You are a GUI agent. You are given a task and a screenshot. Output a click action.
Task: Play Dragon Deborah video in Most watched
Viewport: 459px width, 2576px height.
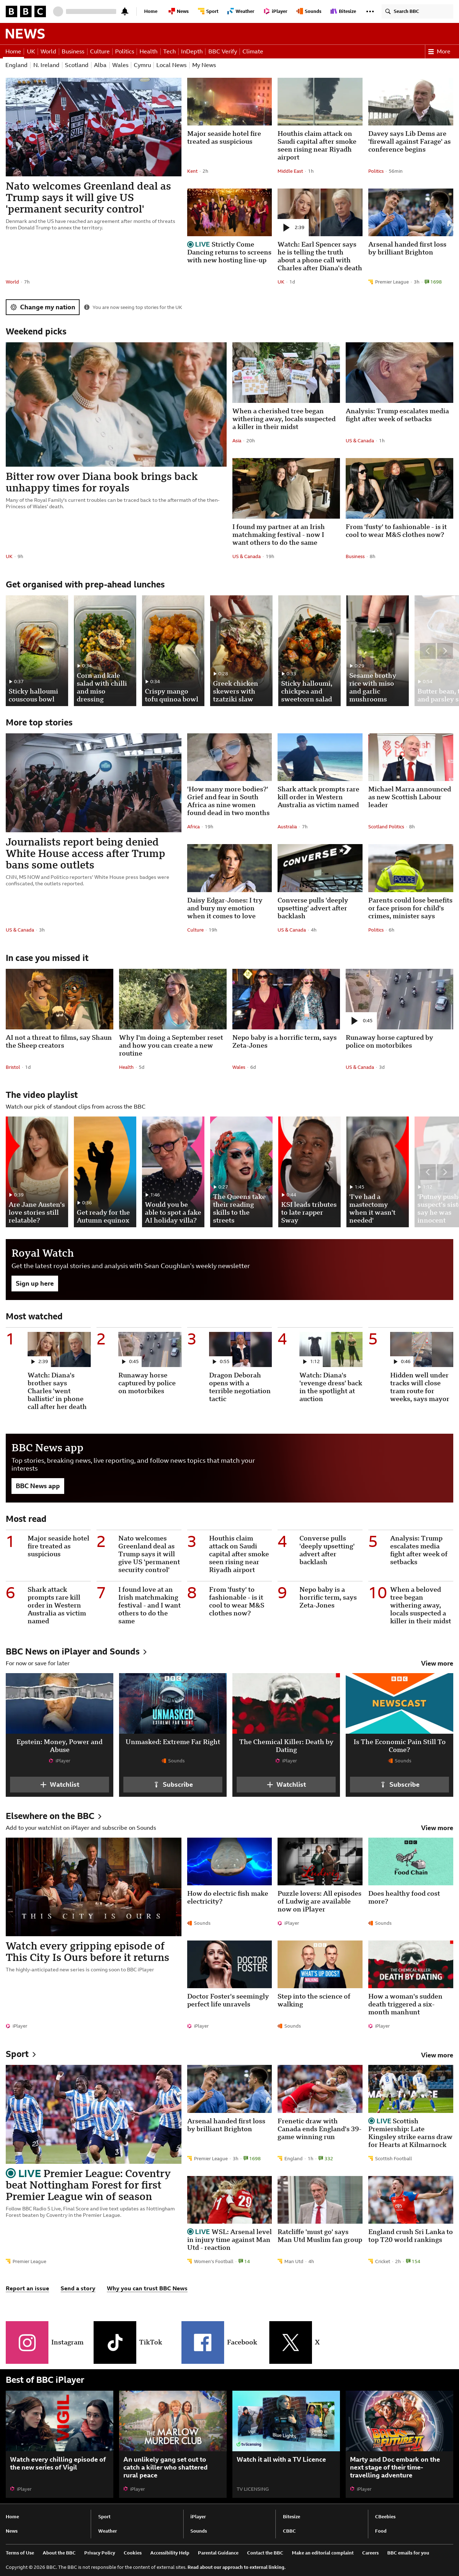point(221,1361)
